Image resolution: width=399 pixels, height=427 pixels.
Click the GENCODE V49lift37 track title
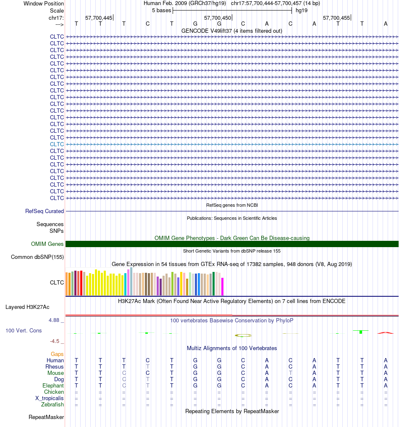coord(231,31)
